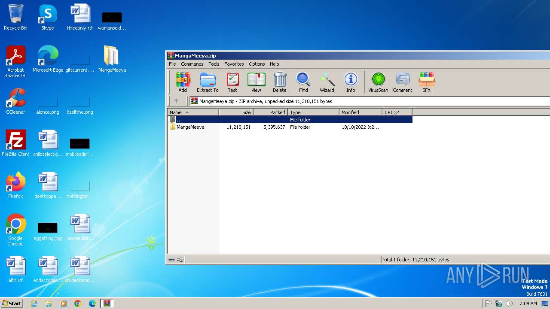Open the Tools menu

[x=214, y=64]
